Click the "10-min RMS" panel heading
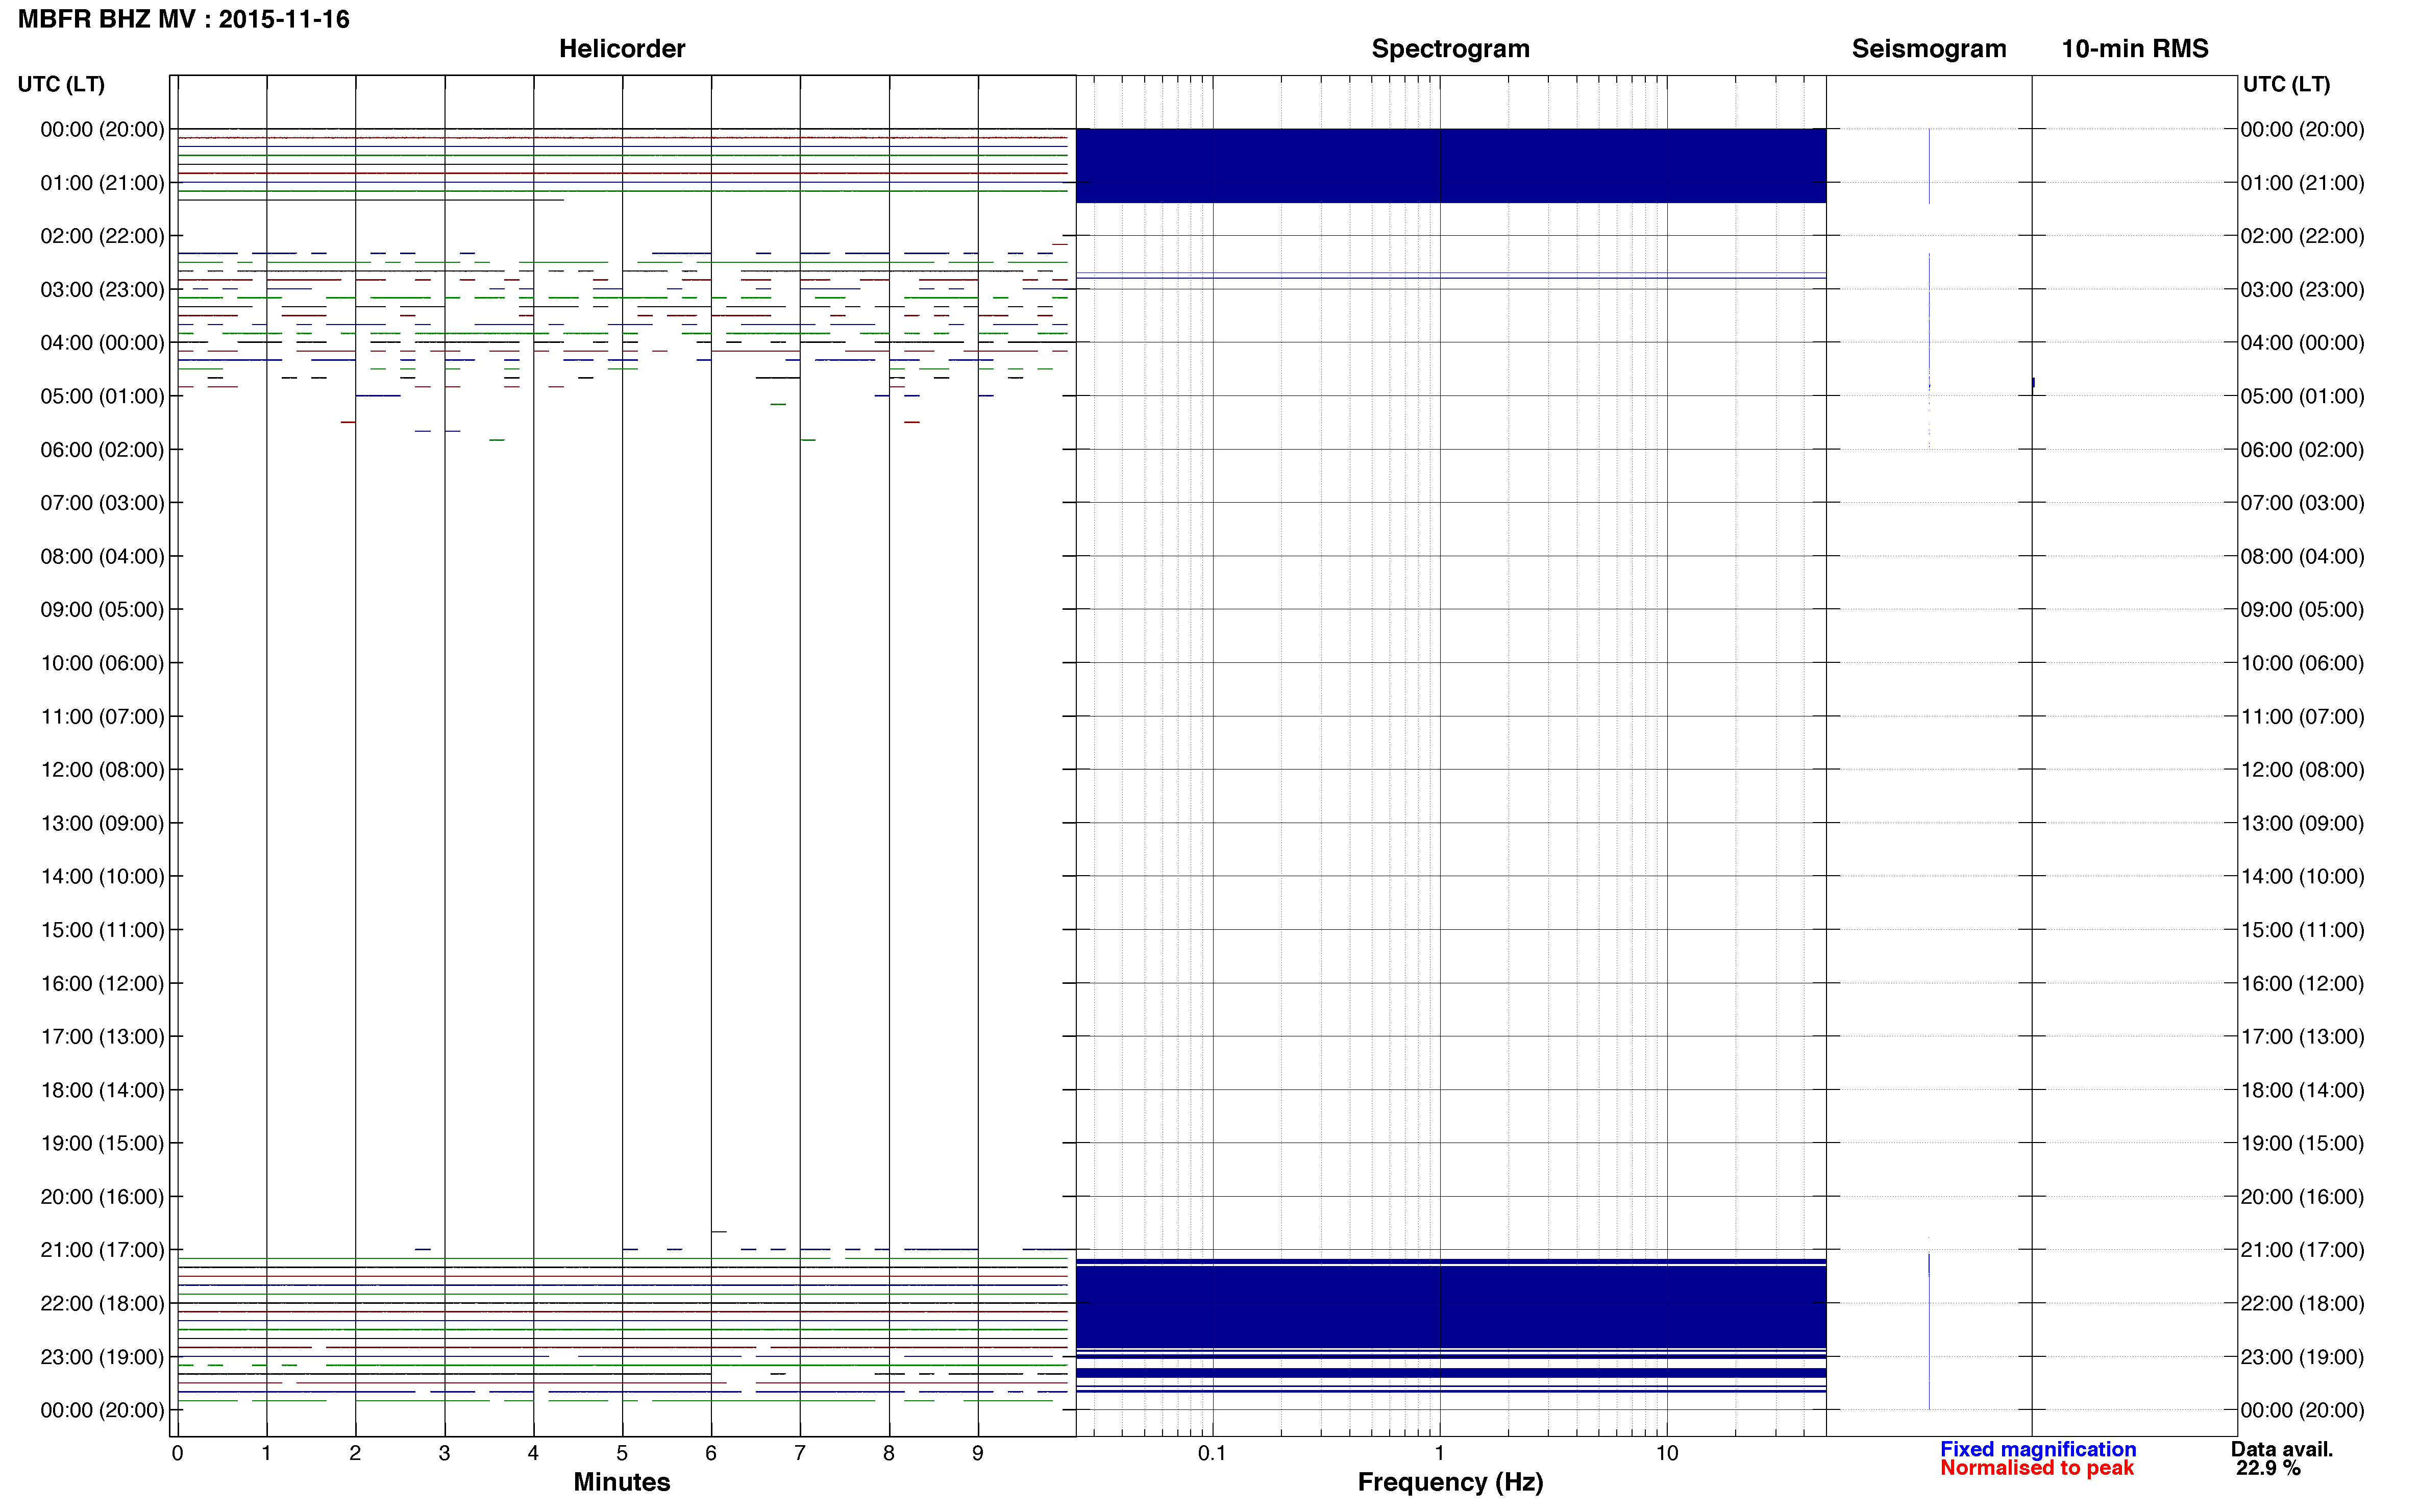 pyautogui.click(x=2135, y=48)
